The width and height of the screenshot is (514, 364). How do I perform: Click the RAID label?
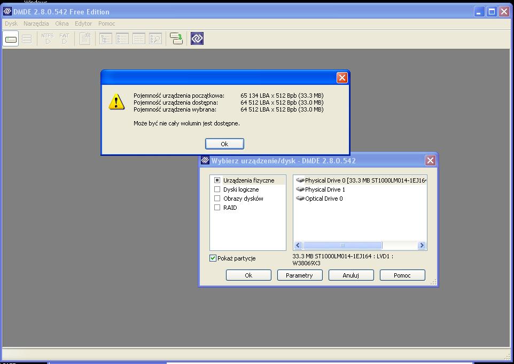pos(230,208)
